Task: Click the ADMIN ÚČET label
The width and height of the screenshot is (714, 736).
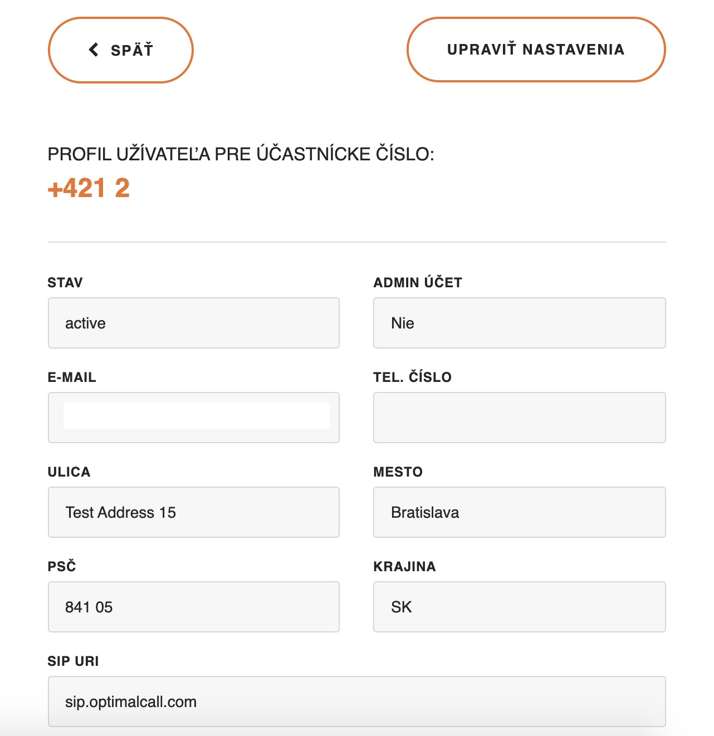Action: [418, 283]
